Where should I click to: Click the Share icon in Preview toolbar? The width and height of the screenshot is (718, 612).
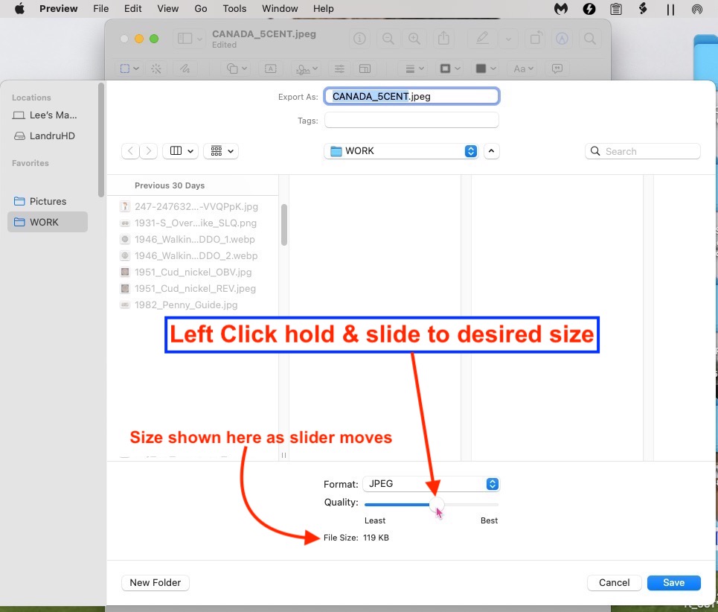pos(443,38)
